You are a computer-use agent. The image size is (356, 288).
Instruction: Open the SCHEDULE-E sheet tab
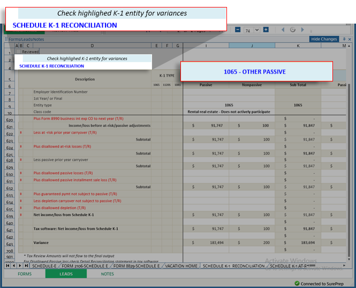coord(44,266)
